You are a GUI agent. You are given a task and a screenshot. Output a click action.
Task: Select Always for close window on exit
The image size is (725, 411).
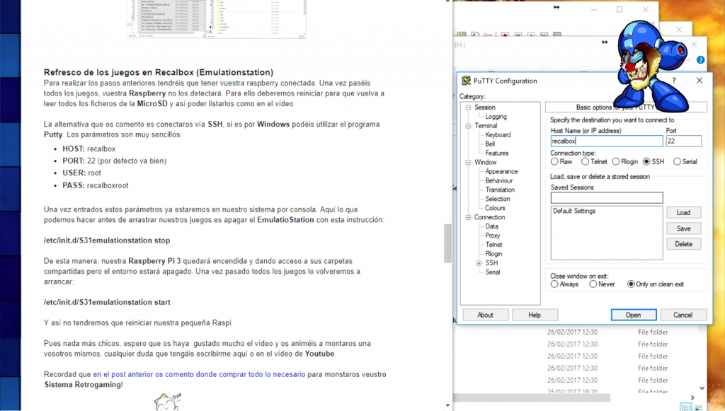point(555,284)
